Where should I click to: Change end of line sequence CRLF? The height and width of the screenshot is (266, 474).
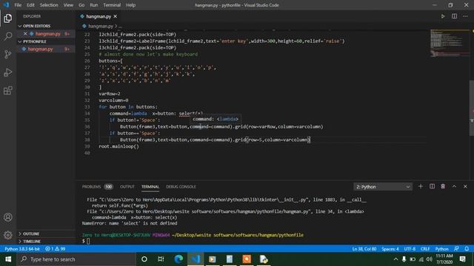(425, 249)
